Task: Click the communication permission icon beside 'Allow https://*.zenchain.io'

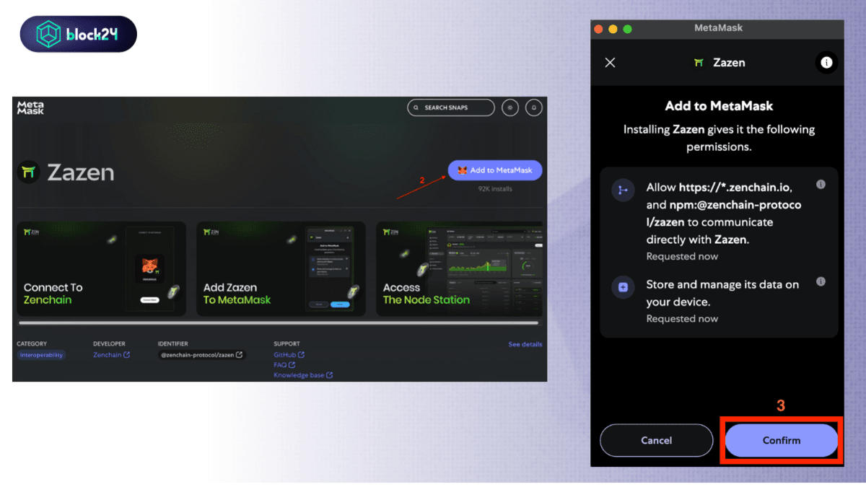Action: (622, 190)
